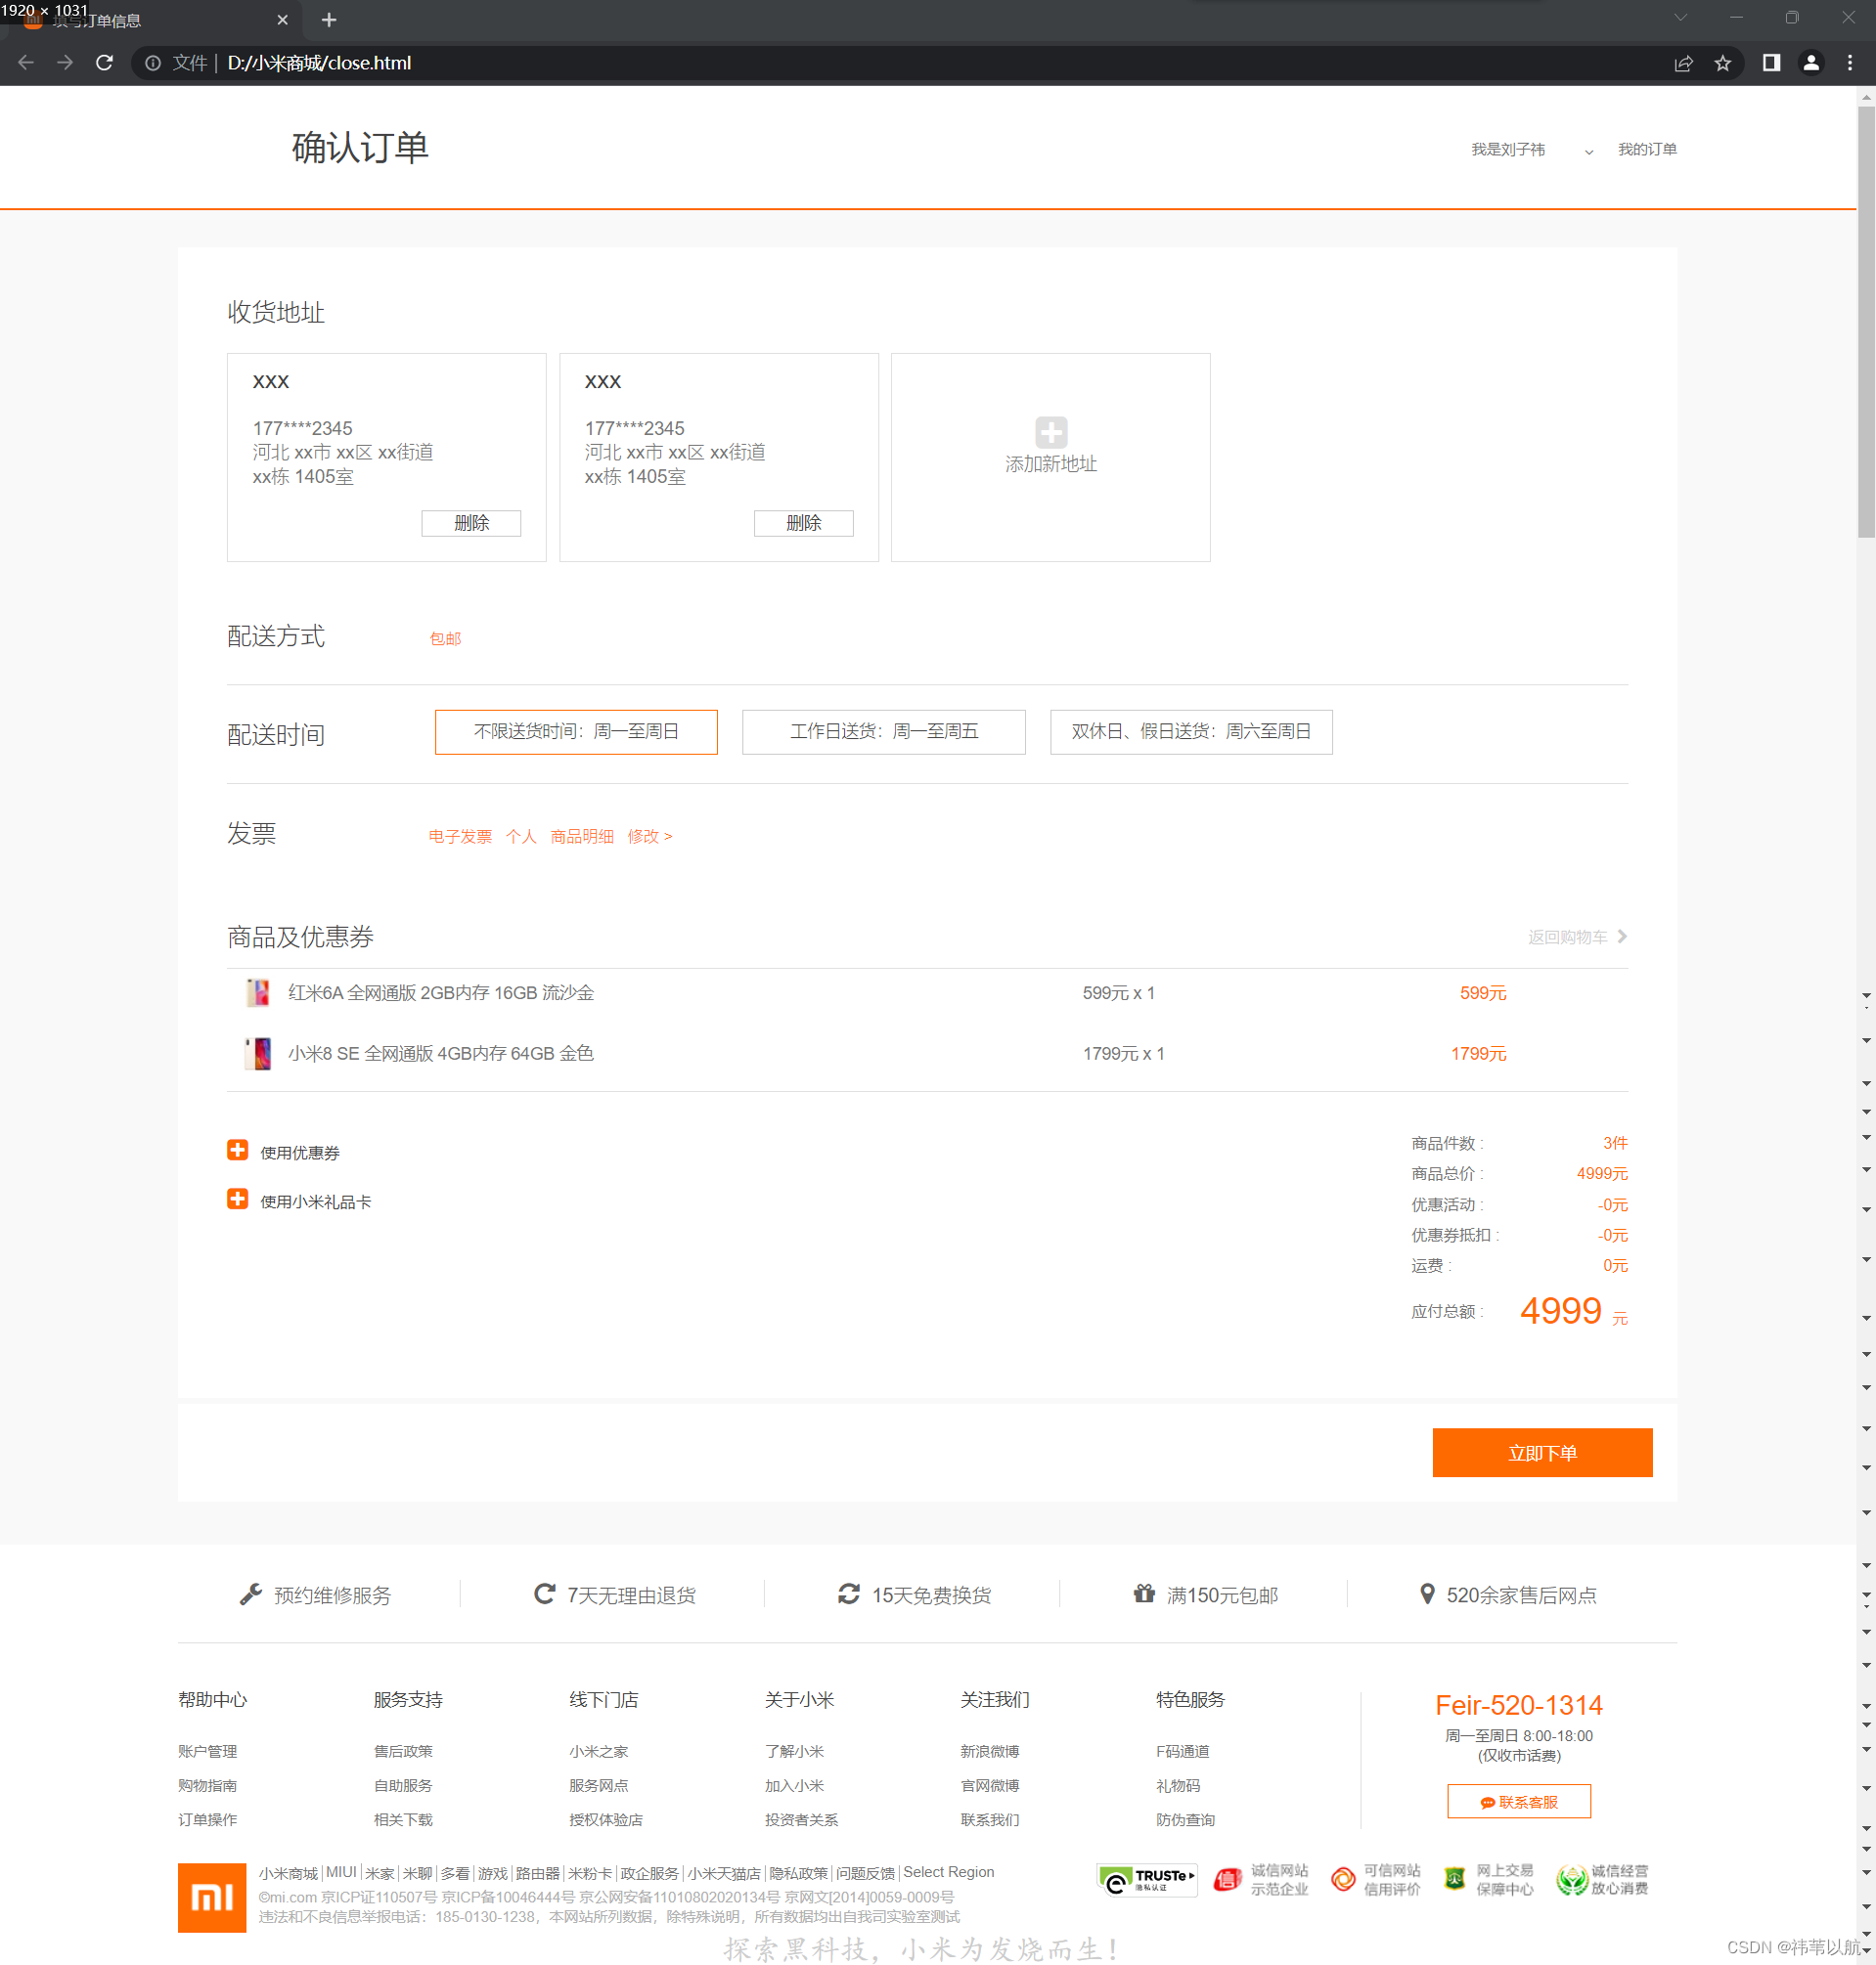
Task: Click MIUI in footer navigation
Action: point(341,1872)
